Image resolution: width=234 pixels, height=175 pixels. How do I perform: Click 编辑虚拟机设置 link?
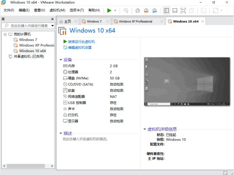[x=80, y=48]
